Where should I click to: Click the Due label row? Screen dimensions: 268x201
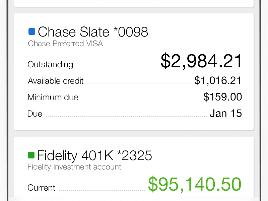35,114
